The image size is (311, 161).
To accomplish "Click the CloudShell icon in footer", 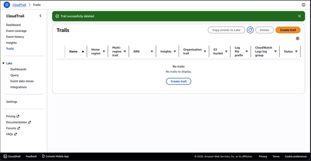I will (5, 156).
